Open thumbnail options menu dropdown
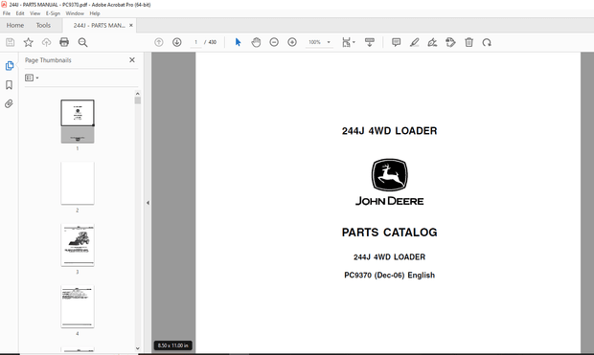This screenshot has height=355, width=594. pyautogui.click(x=32, y=78)
